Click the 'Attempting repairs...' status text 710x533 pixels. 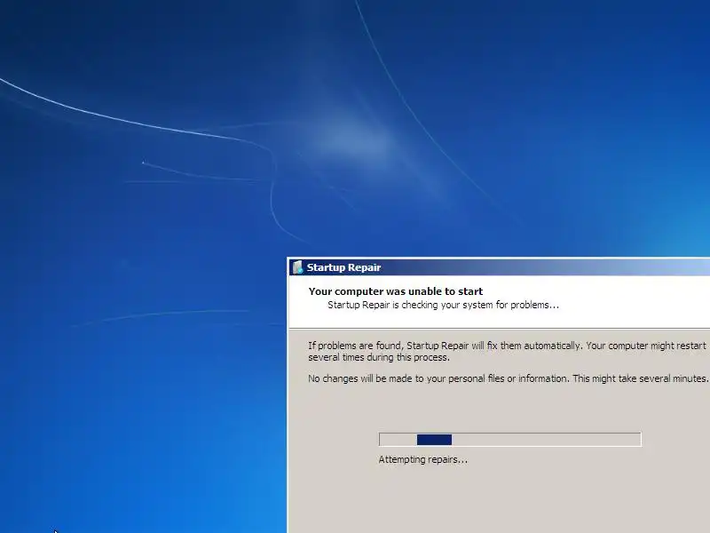point(423,459)
